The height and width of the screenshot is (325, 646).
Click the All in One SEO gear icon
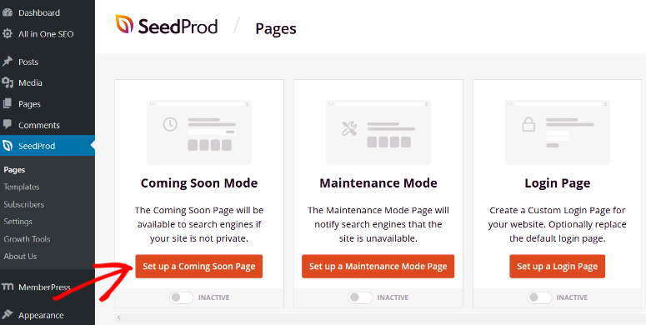click(7, 34)
